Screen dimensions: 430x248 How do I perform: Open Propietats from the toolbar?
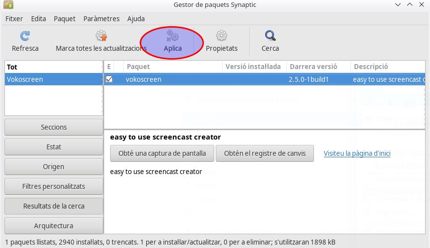222,41
